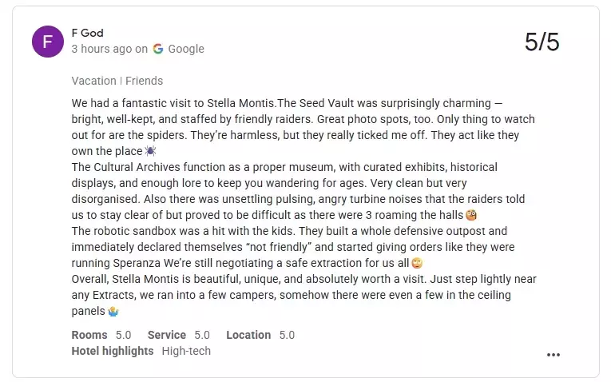Image resolution: width=611 pixels, height=382 pixels.
Task: Click the purple "F" profile avatar
Action: click(47, 42)
